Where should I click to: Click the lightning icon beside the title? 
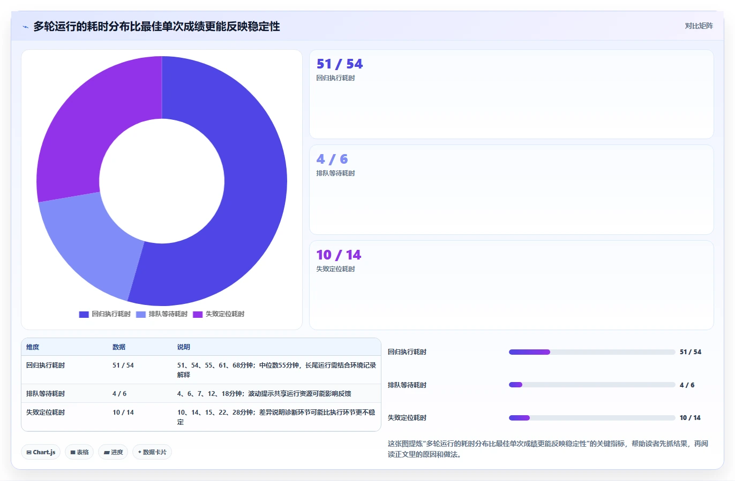(25, 27)
